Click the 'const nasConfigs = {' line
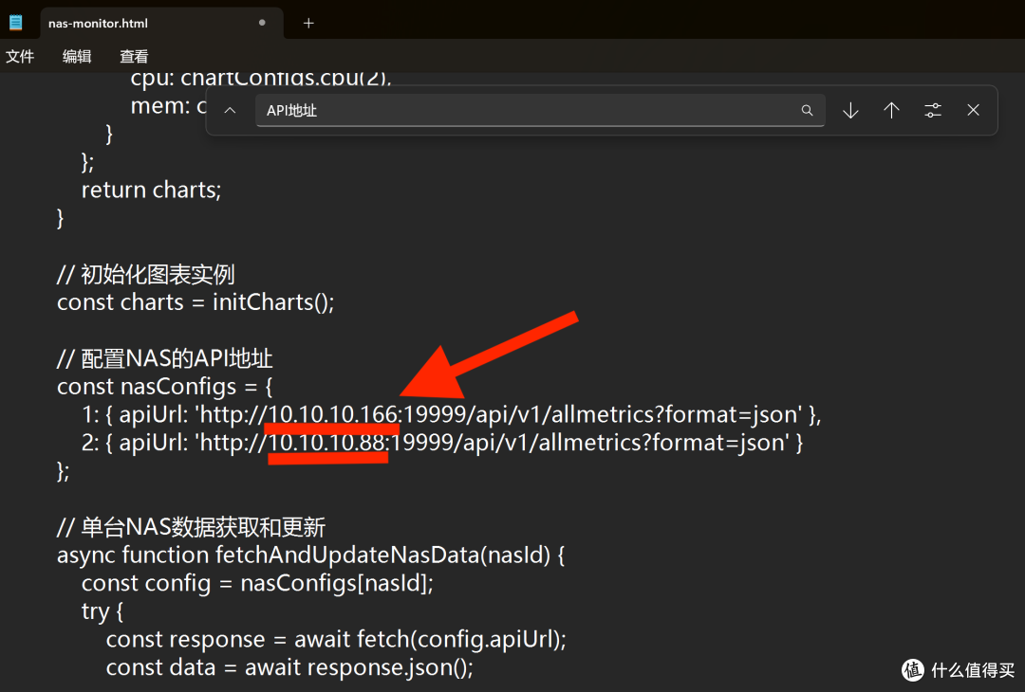Viewport: 1025px width, 692px height. [x=165, y=387]
